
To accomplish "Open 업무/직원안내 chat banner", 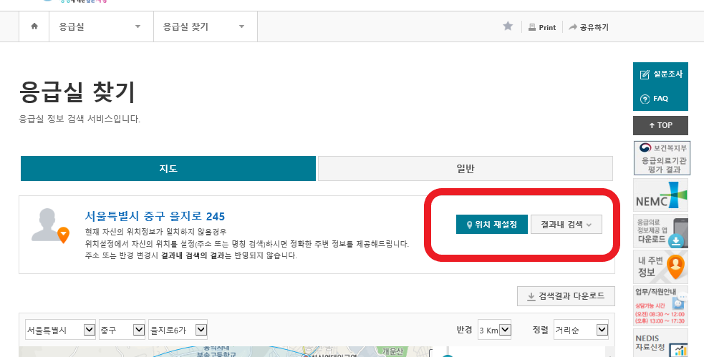I will [660, 306].
